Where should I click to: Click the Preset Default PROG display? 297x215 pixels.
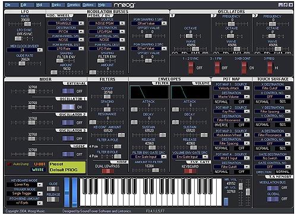point(67,167)
